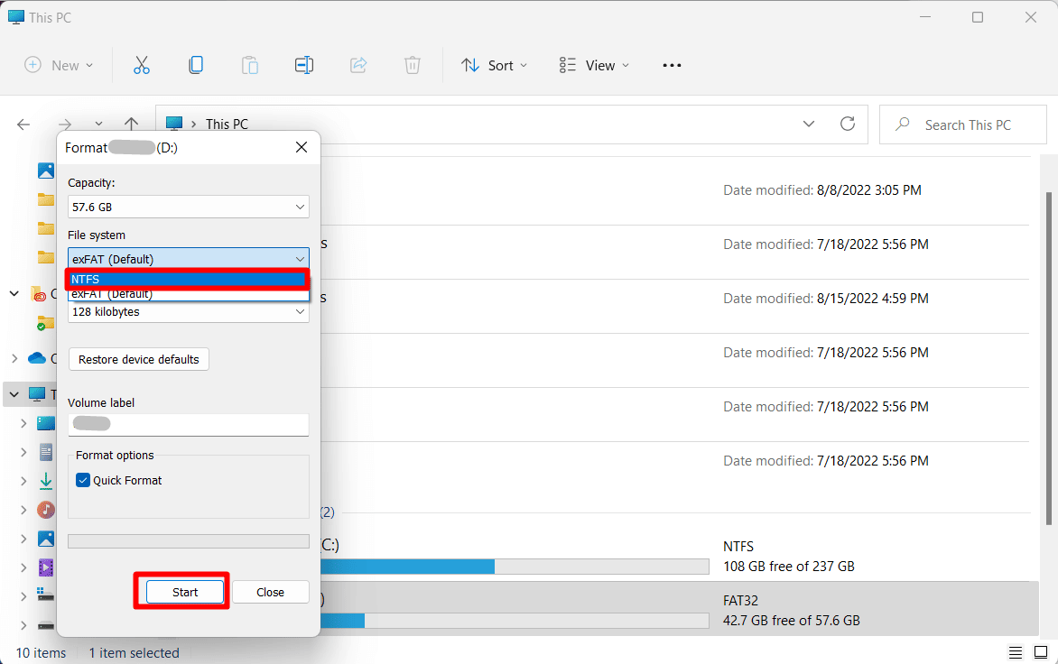Navigate up with the Up arrow
Screen dimensions: 1058x664
coord(131,124)
